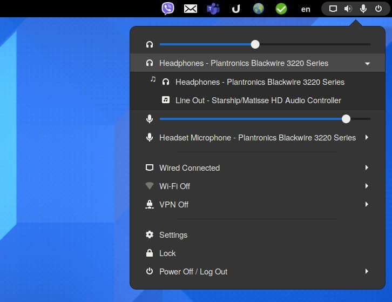Image resolution: width=392 pixels, height=302 pixels.
Task: Mute output via headphones icon beside volume slider
Action: click(150, 44)
